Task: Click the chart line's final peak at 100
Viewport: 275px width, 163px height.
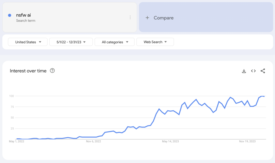Action: coord(262,96)
